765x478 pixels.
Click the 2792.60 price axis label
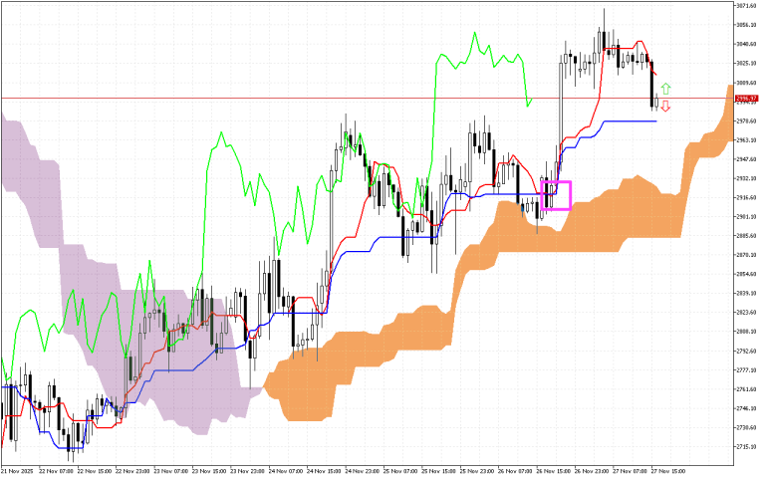[746, 351]
